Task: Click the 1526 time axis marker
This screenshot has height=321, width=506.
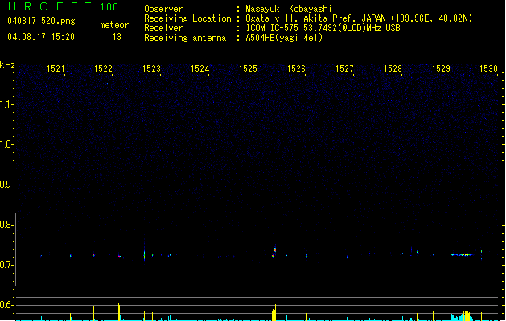Action: [296, 69]
